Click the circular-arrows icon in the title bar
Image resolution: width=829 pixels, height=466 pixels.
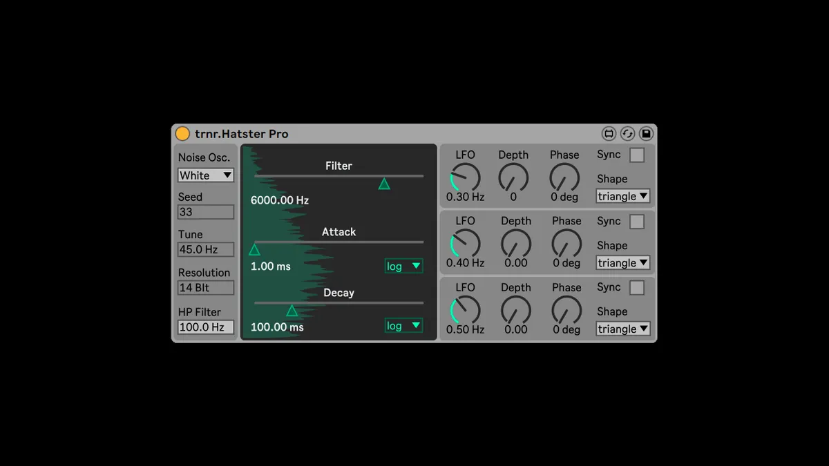point(627,134)
